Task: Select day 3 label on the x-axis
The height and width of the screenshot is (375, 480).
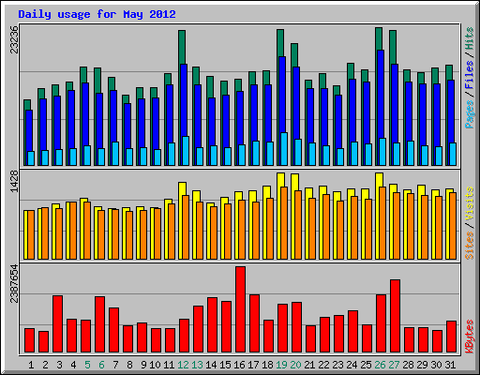Action: pyautogui.click(x=59, y=365)
